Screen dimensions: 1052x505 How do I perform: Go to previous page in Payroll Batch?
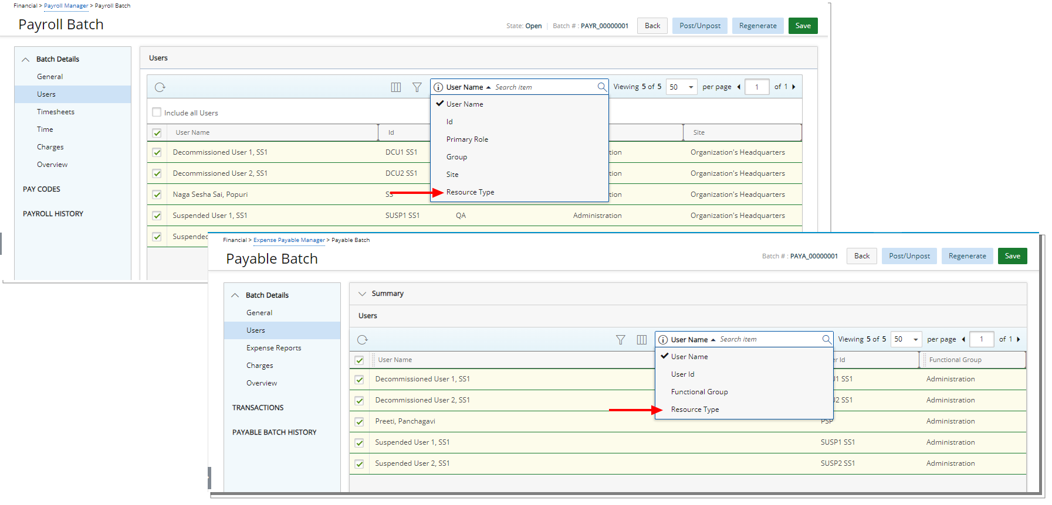coord(739,87)
